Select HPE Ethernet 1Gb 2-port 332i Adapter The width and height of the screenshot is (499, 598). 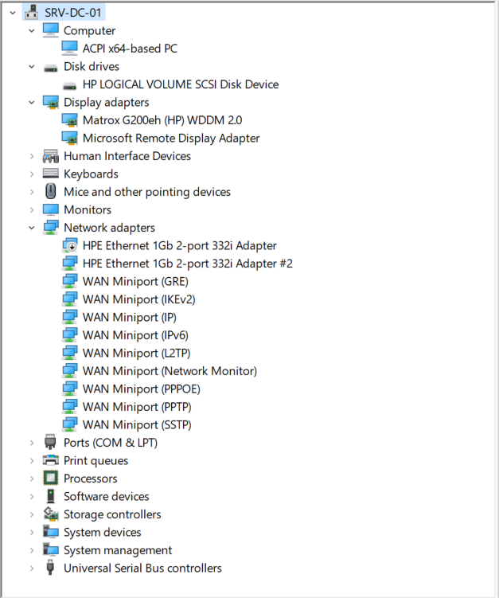tap(180, 245)
